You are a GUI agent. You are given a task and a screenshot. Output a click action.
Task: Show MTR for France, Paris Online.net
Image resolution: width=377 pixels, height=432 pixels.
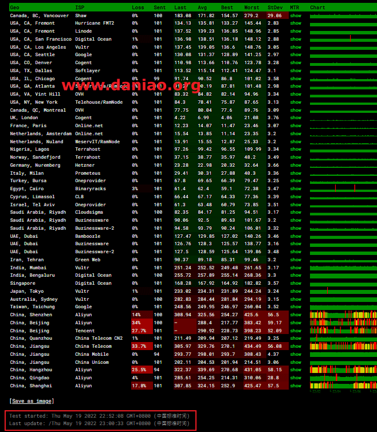coord(296,125)
